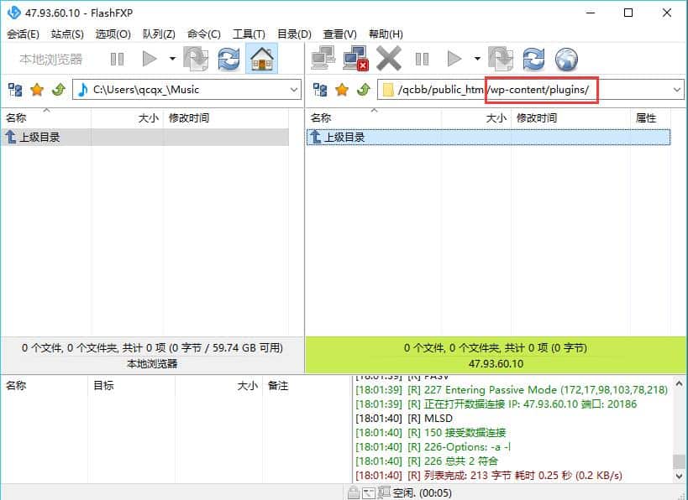Click the local toolbar queue transfer icon
688x500 pixels.
coord(196,59)
